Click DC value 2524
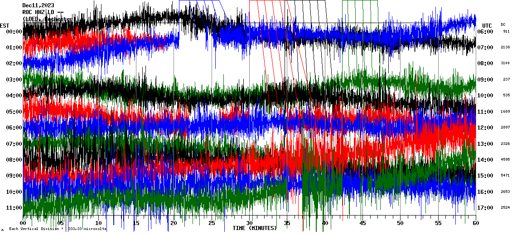This screenshot has width=512, height=235. tap(506, 208)
